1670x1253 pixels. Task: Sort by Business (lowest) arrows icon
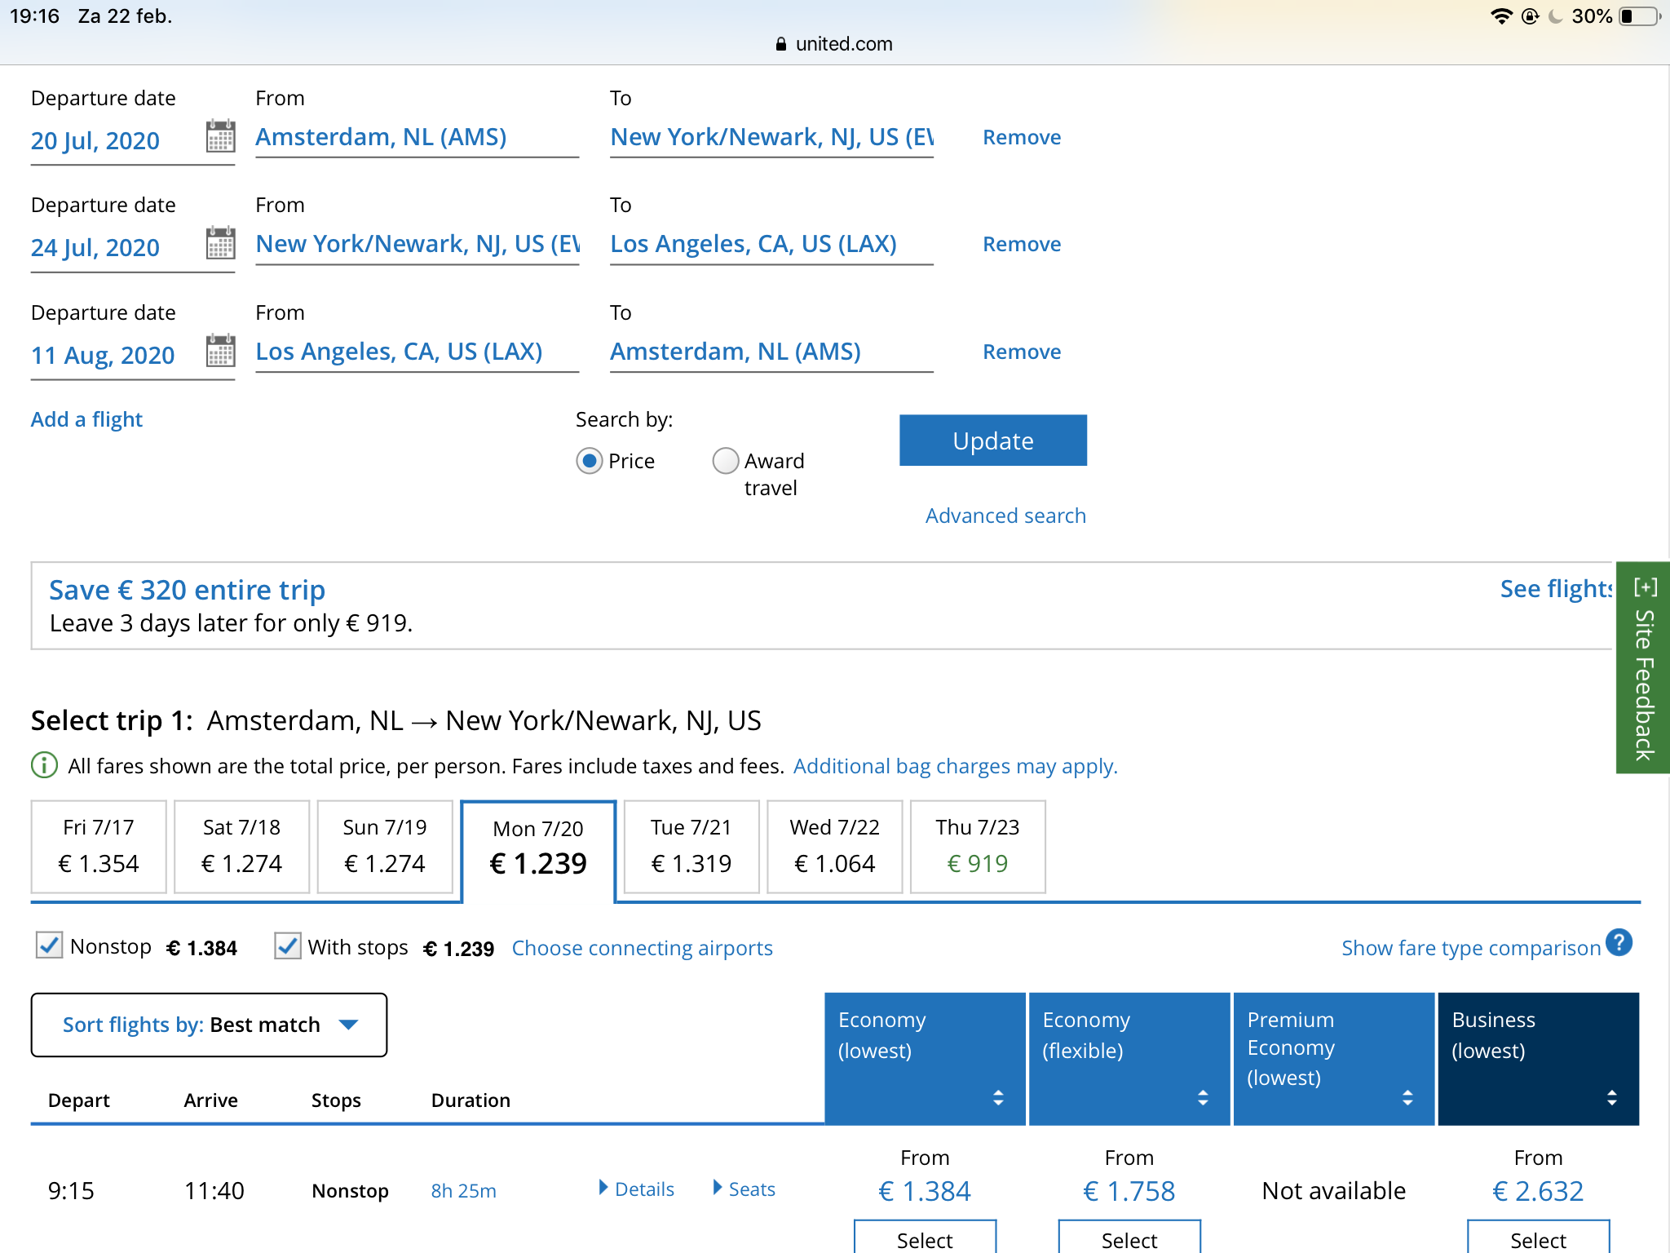click(1611, 1097)
